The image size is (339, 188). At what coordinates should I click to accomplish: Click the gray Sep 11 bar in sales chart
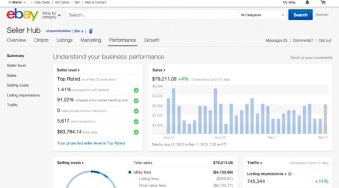pyautogui.click(x=325, y=119)
